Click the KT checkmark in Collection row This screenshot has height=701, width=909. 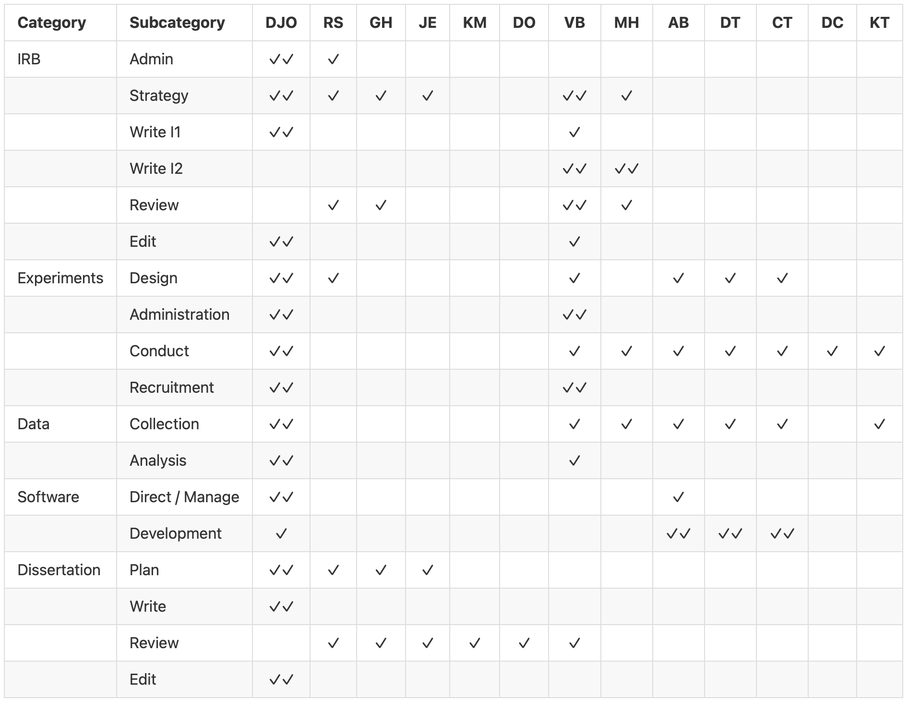879,424
